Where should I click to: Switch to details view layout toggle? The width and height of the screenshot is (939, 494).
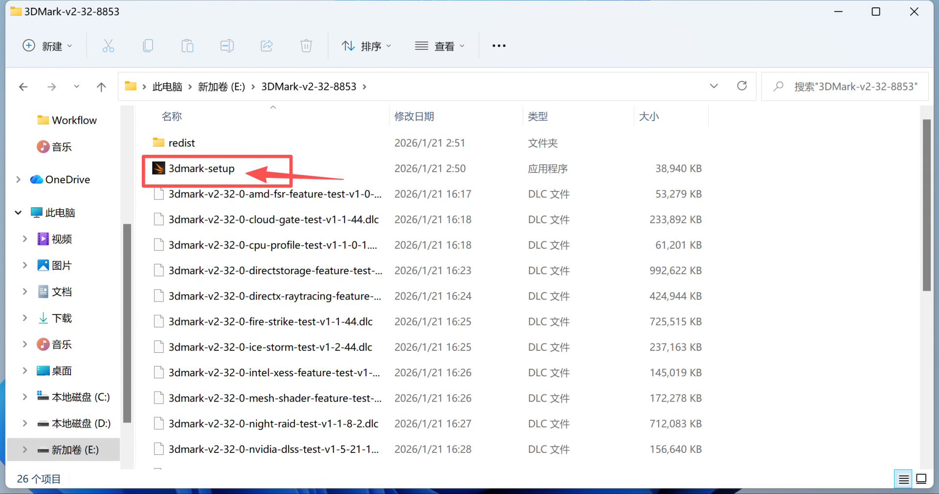[x=903, y=479]
